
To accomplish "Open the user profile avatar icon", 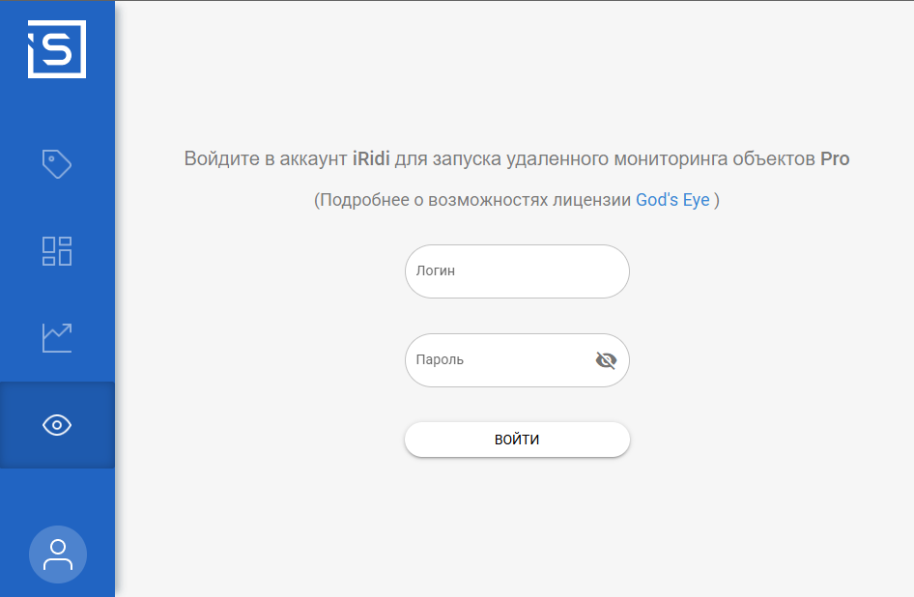I will point(58,554).
